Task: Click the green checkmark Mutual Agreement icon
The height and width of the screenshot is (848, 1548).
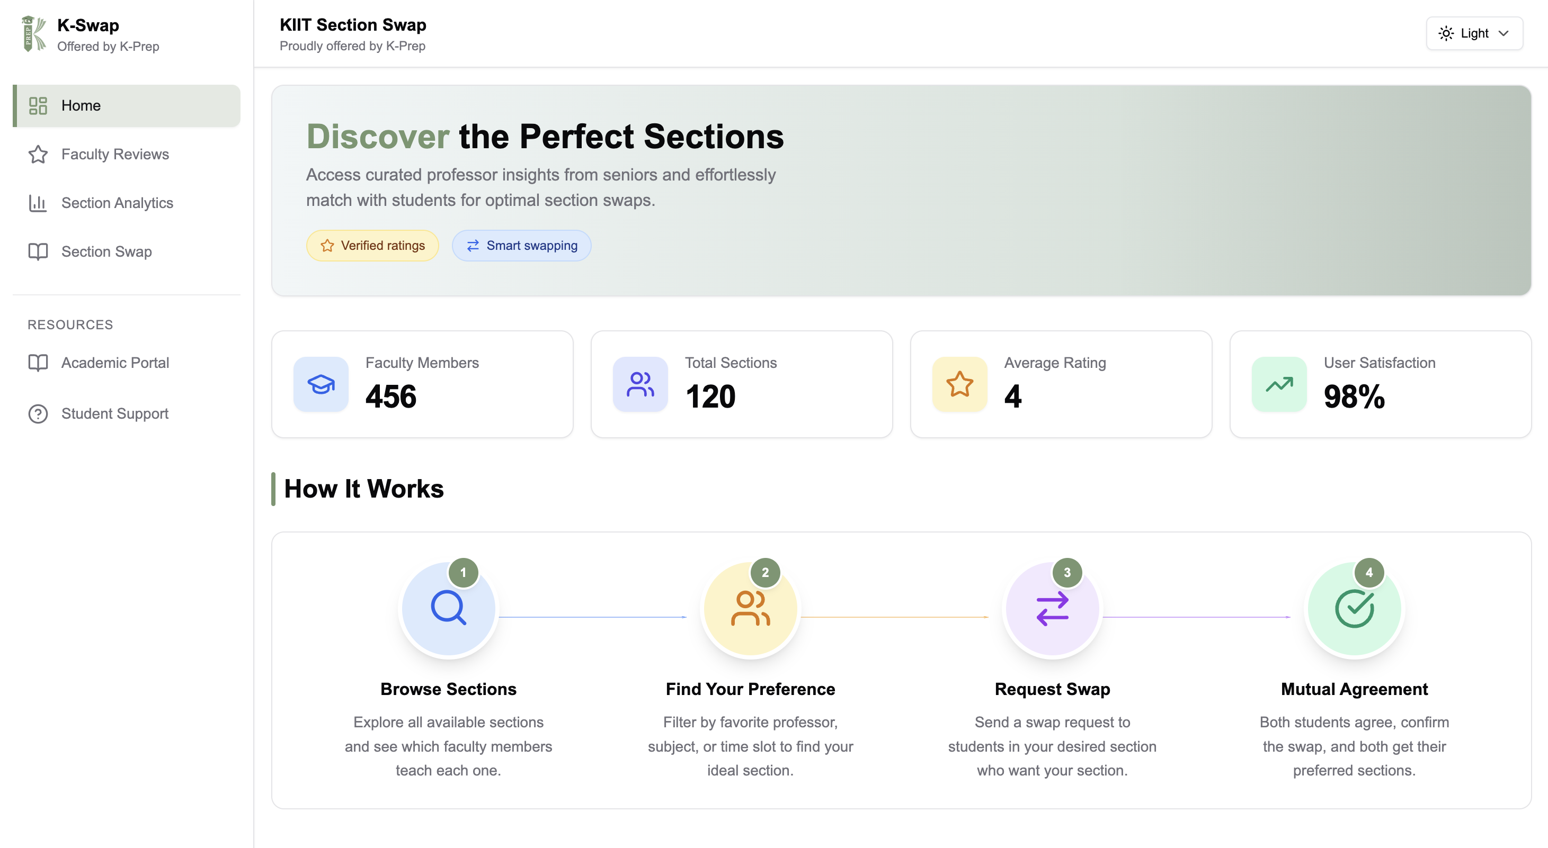Action: point(1355,608)
